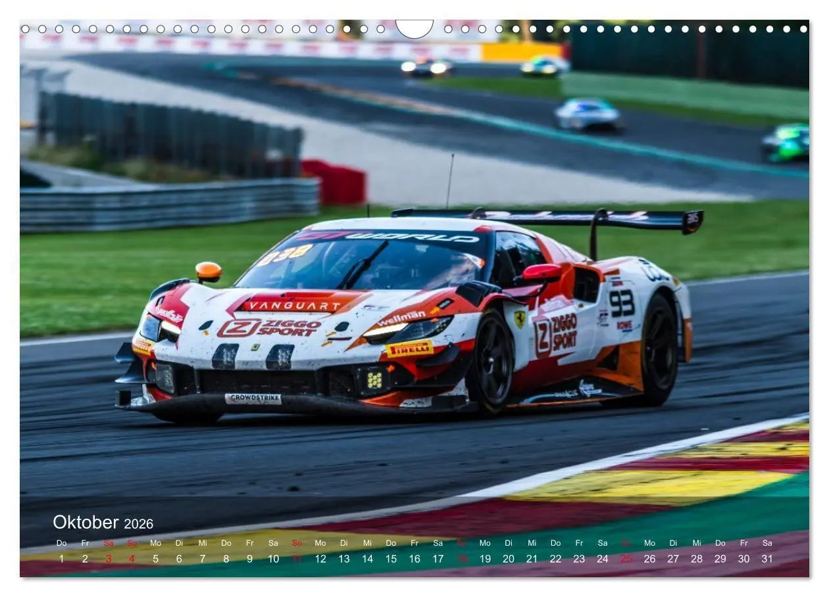
Task: Select date 30 in the calendar row
Action: [743, 559]
